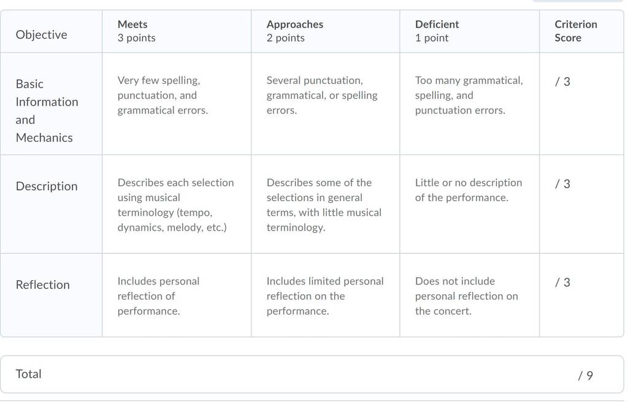Click the Reflection row score out of 3
This screenshot has width=628, height=404.
[562, 282]
